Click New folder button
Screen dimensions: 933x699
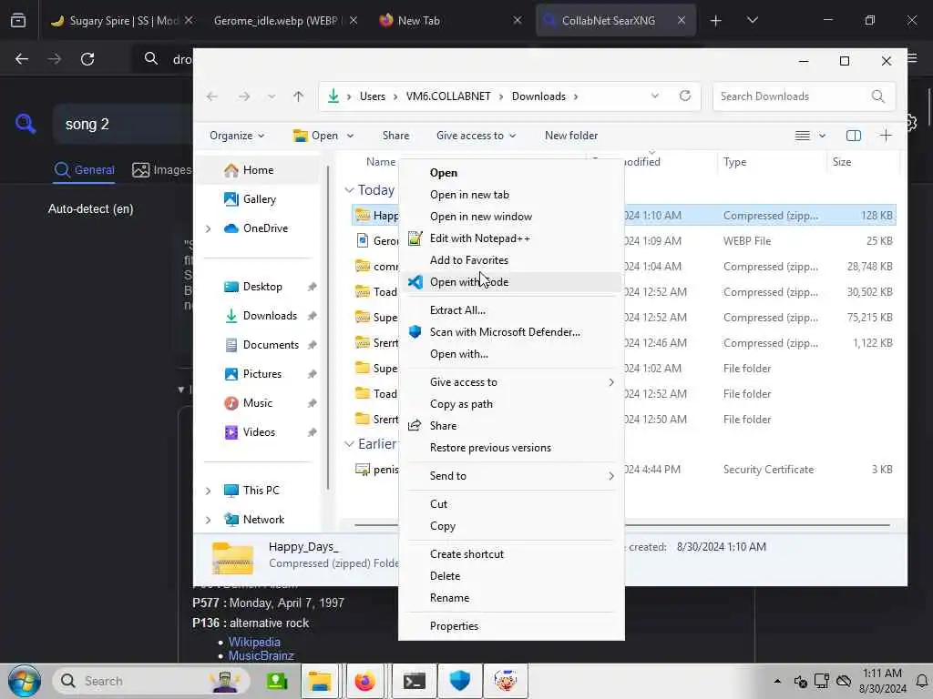point(571,136)
